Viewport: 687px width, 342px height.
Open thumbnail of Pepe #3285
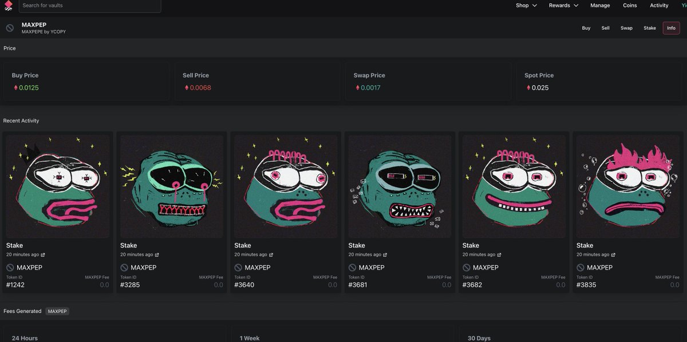[172, 186]
